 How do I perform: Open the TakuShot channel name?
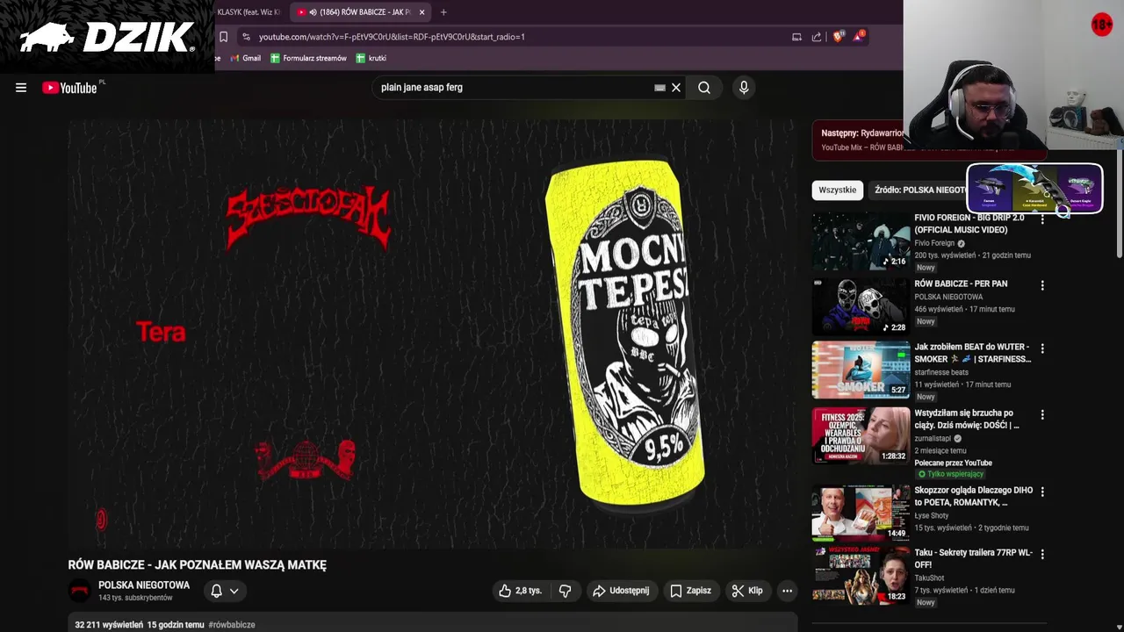coord(929,578)
